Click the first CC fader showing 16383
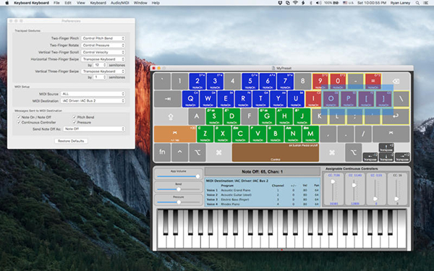Viewport: 434px width, 271px height. click(x=333, y=189)
